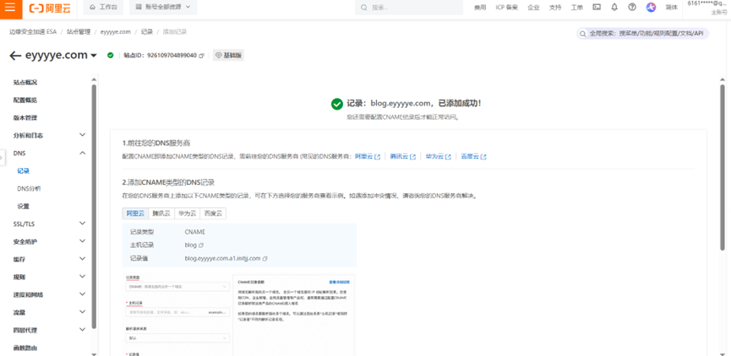The height and width of the screenshot is (356, 731).
Task: Select the 百度云 provider tab
Action: pos(213,213)
